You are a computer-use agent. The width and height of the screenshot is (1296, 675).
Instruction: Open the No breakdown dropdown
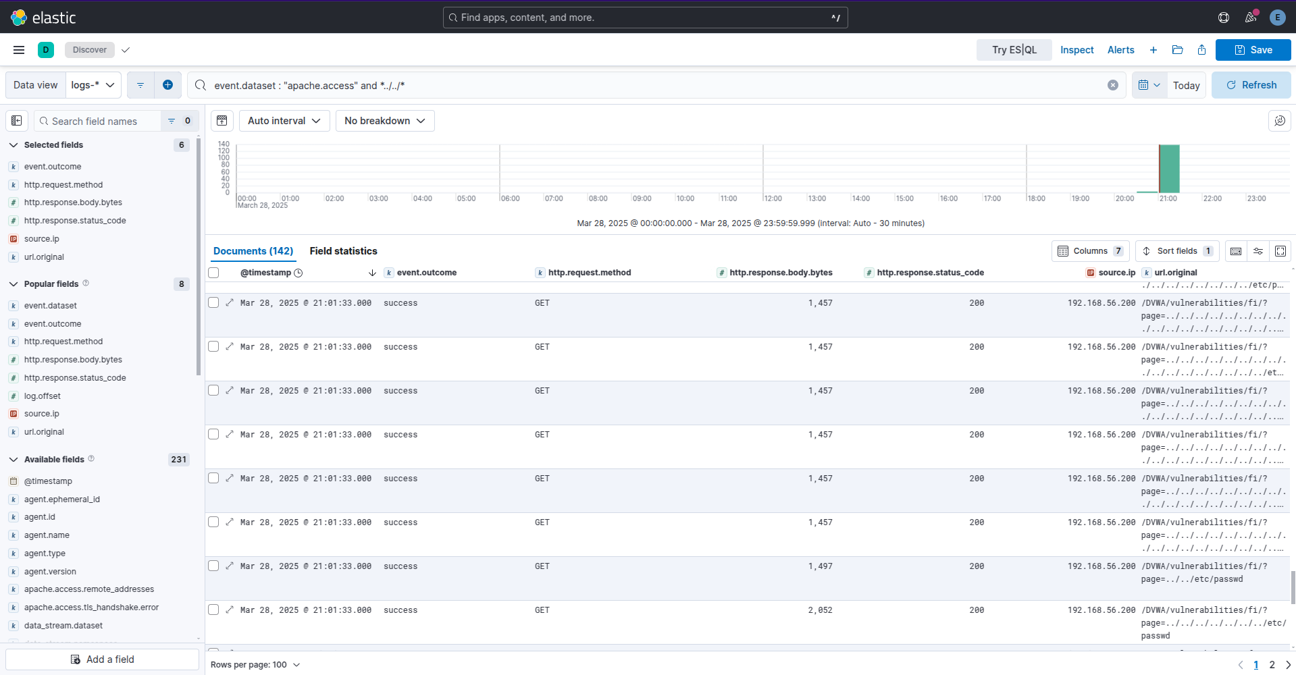(x=385, y=121)
